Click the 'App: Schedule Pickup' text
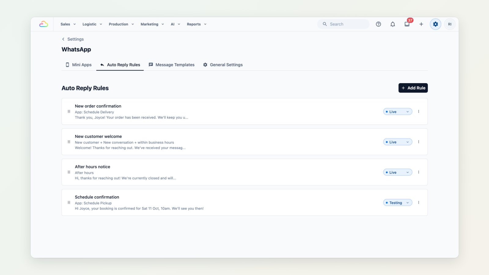This screenshot has height=275, width=489. [93, 203]
